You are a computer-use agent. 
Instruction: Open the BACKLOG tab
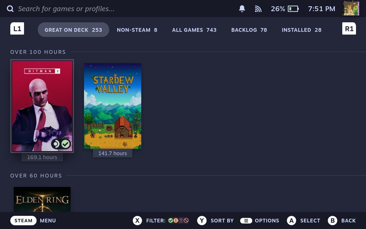tap(249, 30)
